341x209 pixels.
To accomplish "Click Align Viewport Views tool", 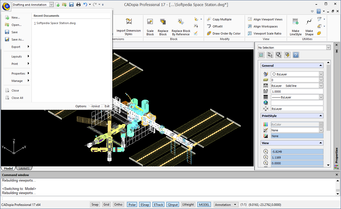I will (x=265, y=19).
